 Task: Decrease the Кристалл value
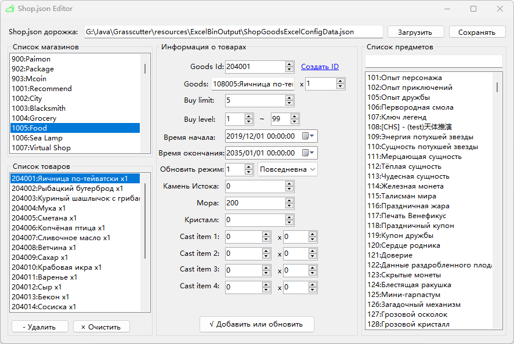289,223
